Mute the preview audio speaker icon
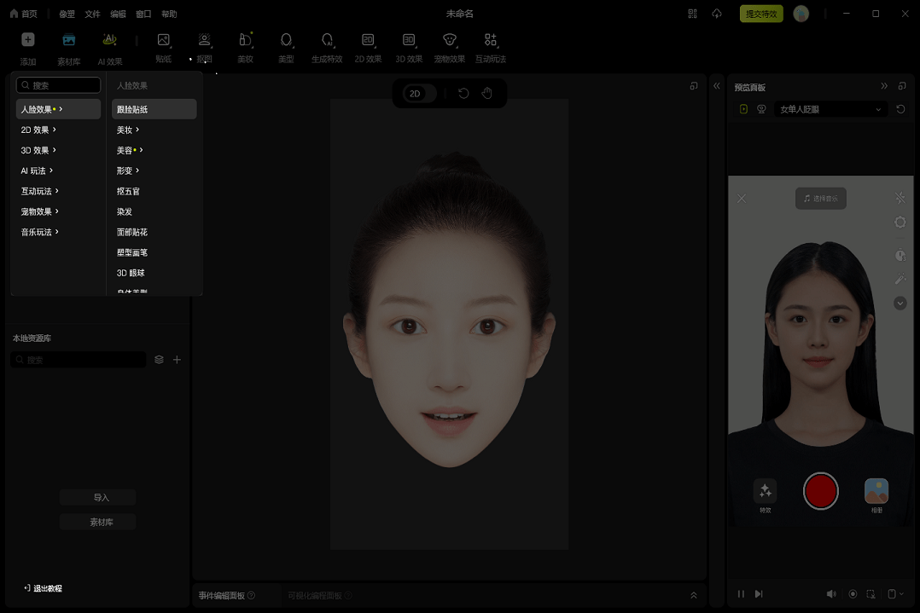This screenshot has width=920, height=613. pyautogui.click(x=831, y=593)
